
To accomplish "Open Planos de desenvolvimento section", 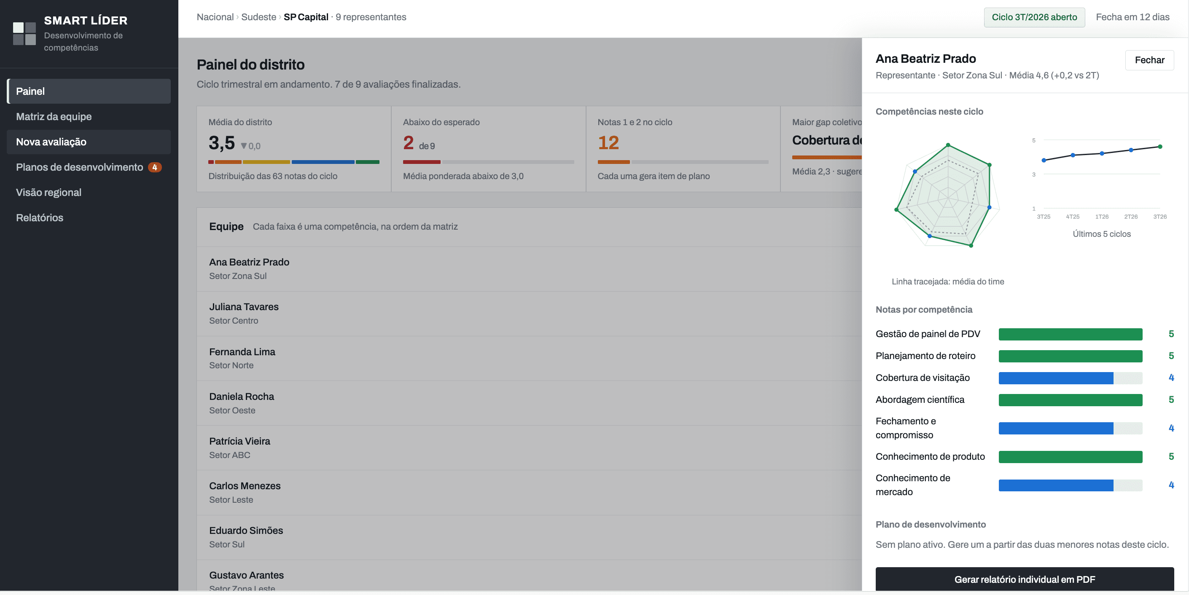I will pos(89,167).
